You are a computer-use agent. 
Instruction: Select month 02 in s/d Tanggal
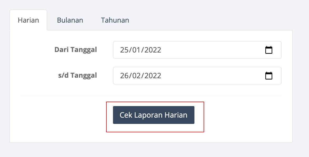tap(136, 76)
